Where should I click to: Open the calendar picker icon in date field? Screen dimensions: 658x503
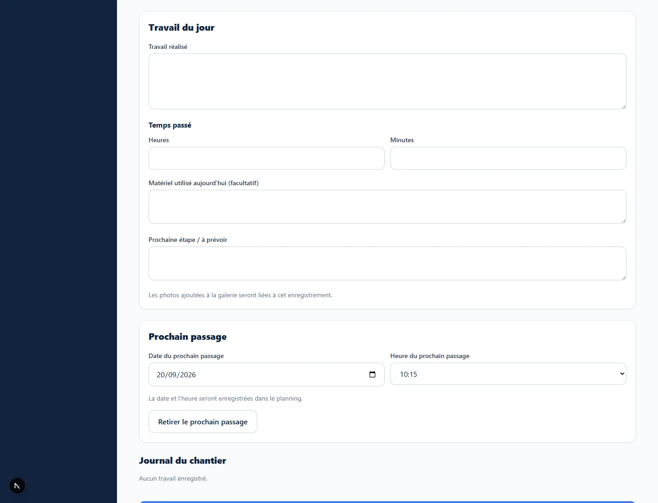click(x=372, y=375)
